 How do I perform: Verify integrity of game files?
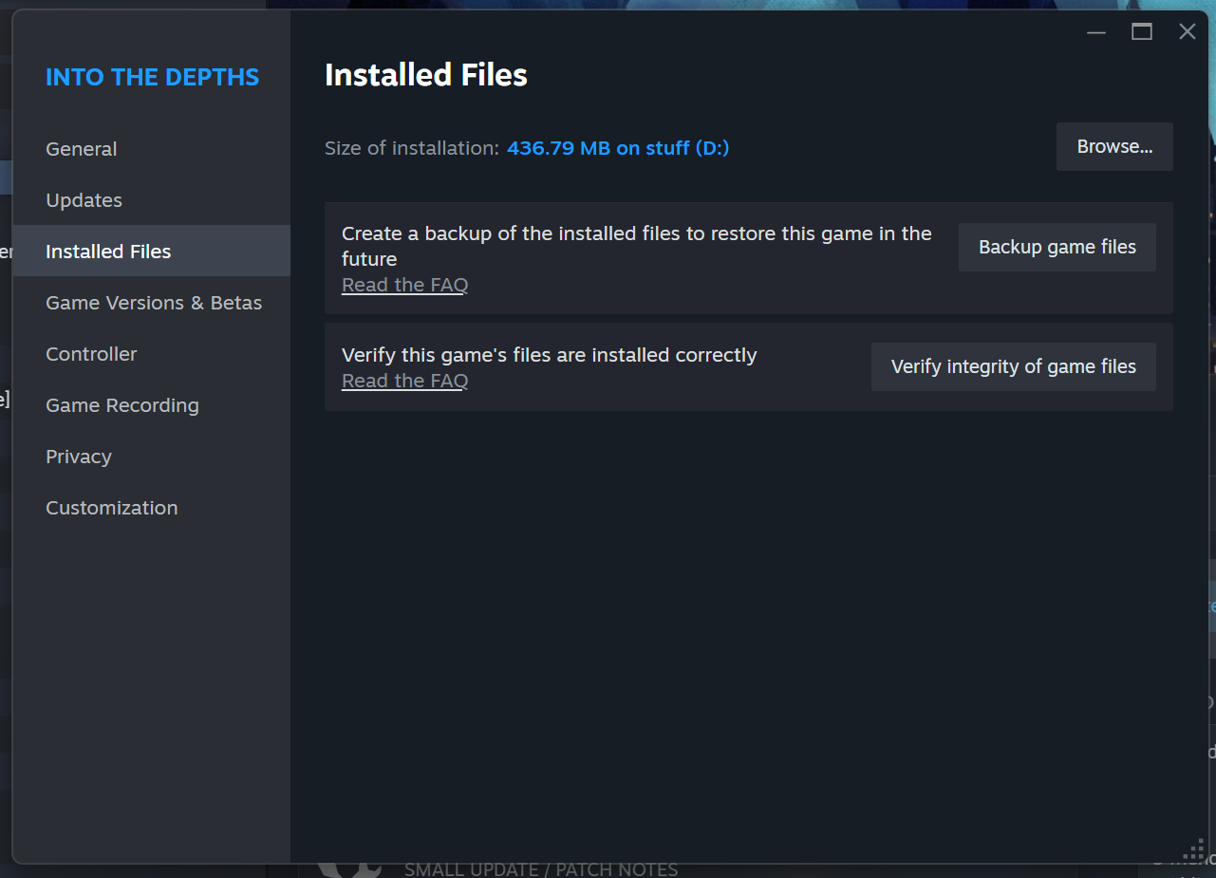(x=1014, y=367)
